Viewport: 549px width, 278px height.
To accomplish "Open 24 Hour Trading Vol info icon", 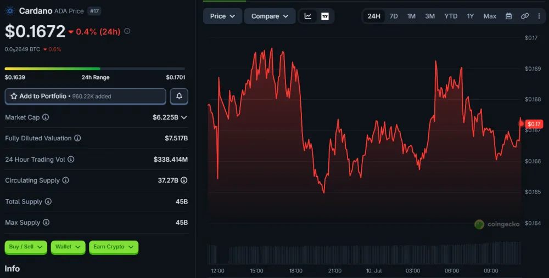I will point(71,160).
